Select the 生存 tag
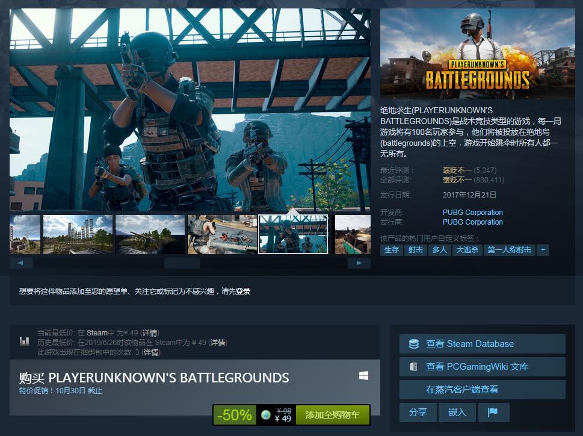This screenshot has height=436, width=583. click(x=391, y=250)
